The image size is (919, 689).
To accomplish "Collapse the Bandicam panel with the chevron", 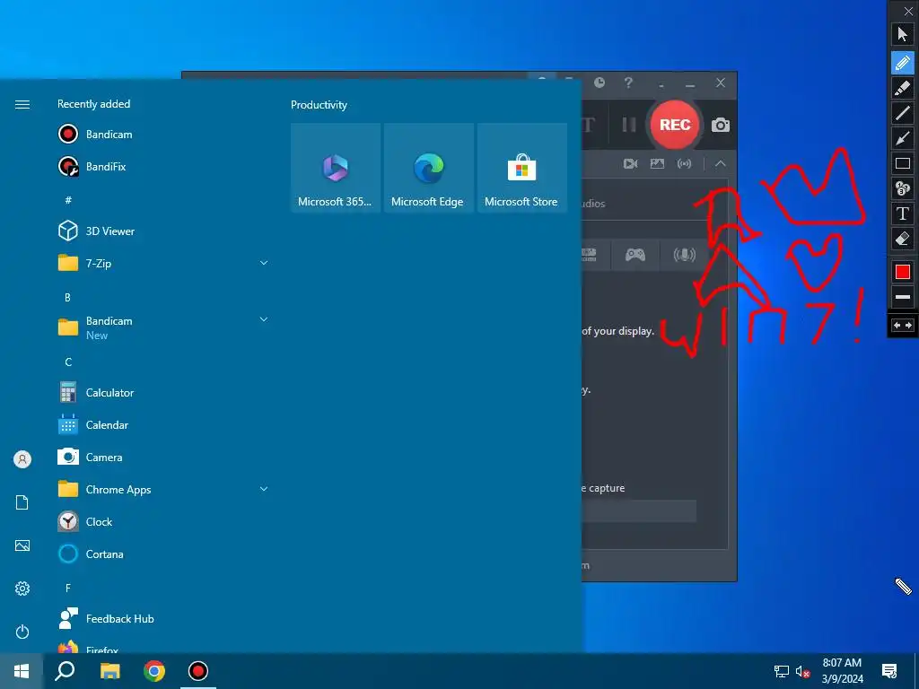I will (x=721, y=163).
